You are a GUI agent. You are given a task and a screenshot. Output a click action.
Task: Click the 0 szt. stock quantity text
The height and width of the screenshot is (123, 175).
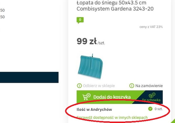(x=159, y=109)
